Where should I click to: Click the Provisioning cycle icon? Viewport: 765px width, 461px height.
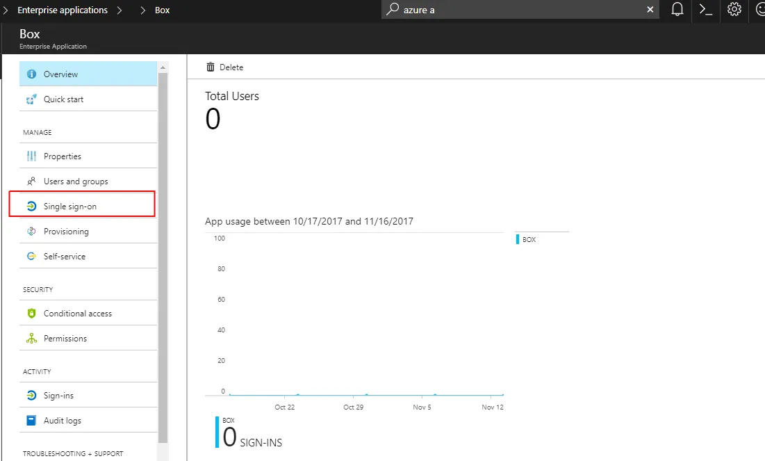31,232
